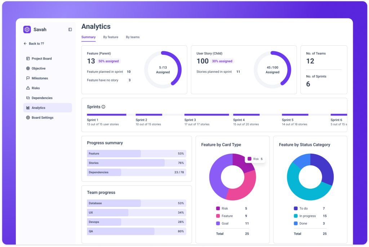Click the 30% assigned badge
The height and width of the screenshot is (247, 369).
click(222, 61)
